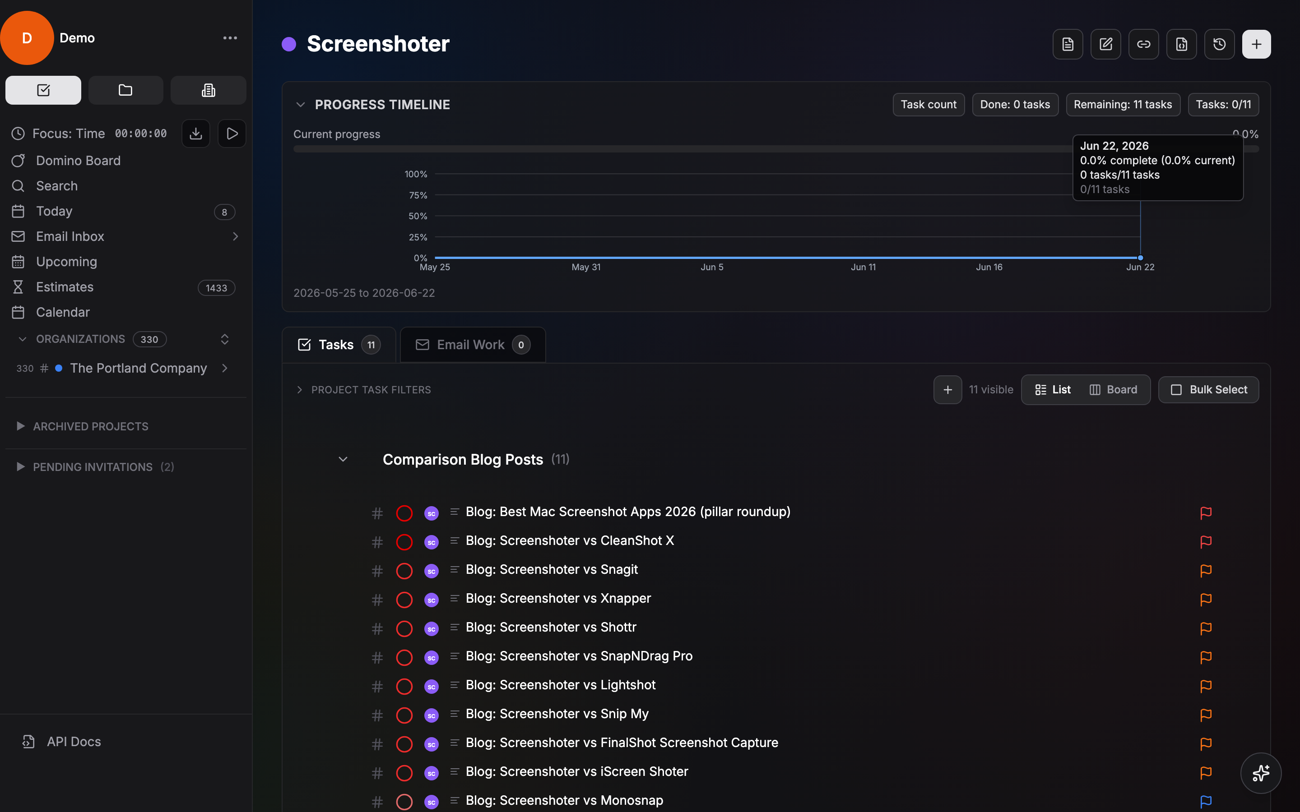Click the white plus button in header

[1257, 44]
